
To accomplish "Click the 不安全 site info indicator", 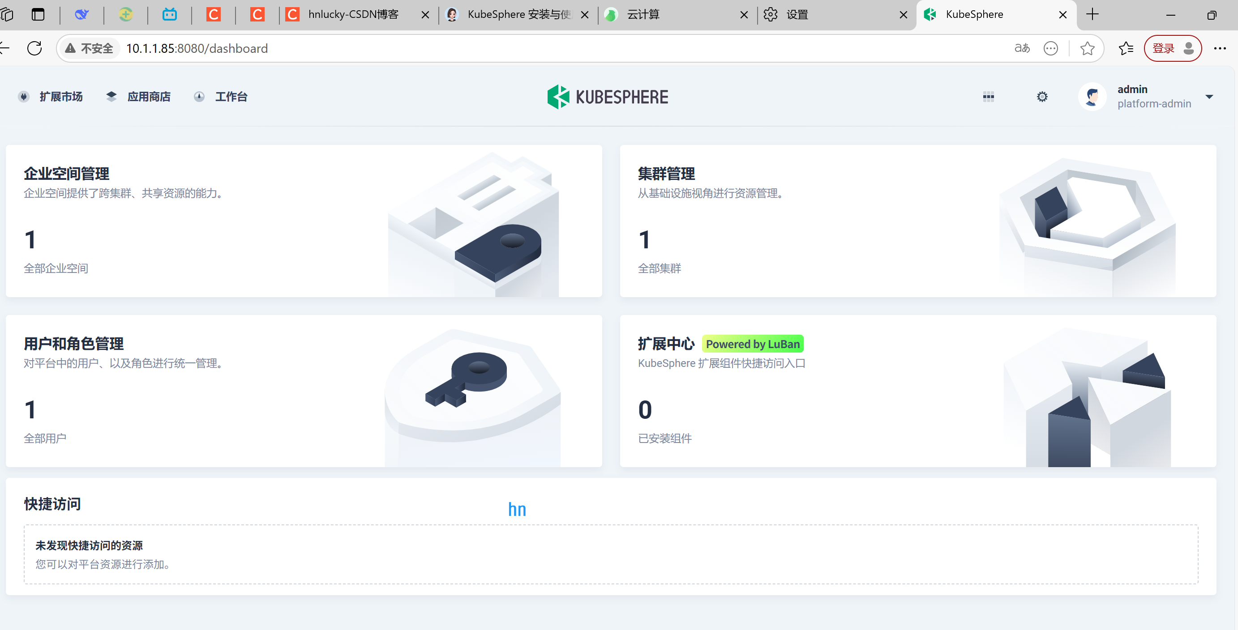I will (90, 48).
